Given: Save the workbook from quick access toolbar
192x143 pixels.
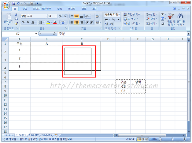Looking at the screenshot, I should pos(14,4).
